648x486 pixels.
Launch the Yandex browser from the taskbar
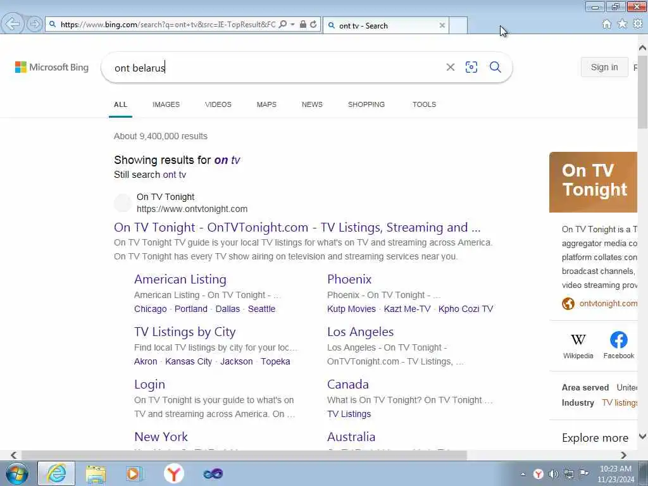[x=173, y=473]
